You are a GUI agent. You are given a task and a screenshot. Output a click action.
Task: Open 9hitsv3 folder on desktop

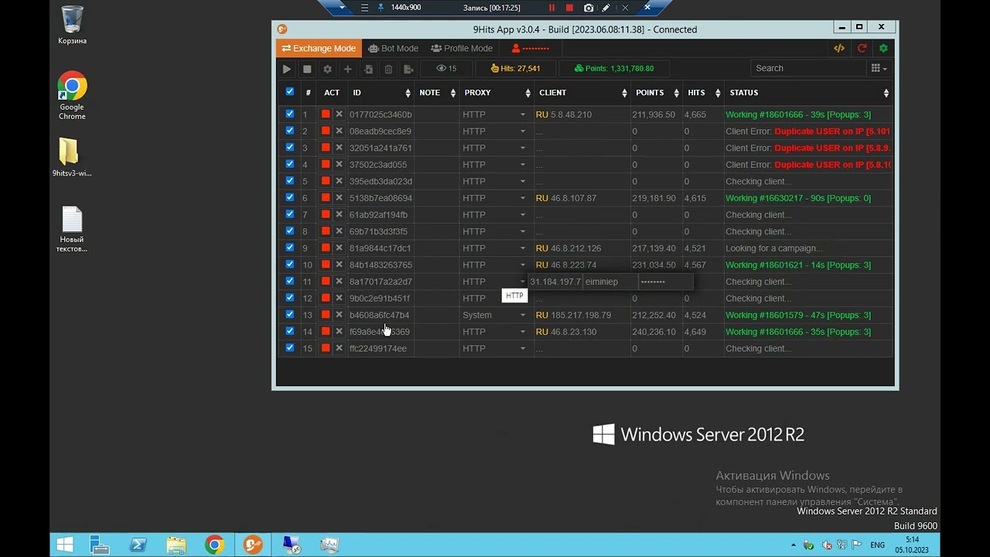pyautogui.click(x=72, y=158)
